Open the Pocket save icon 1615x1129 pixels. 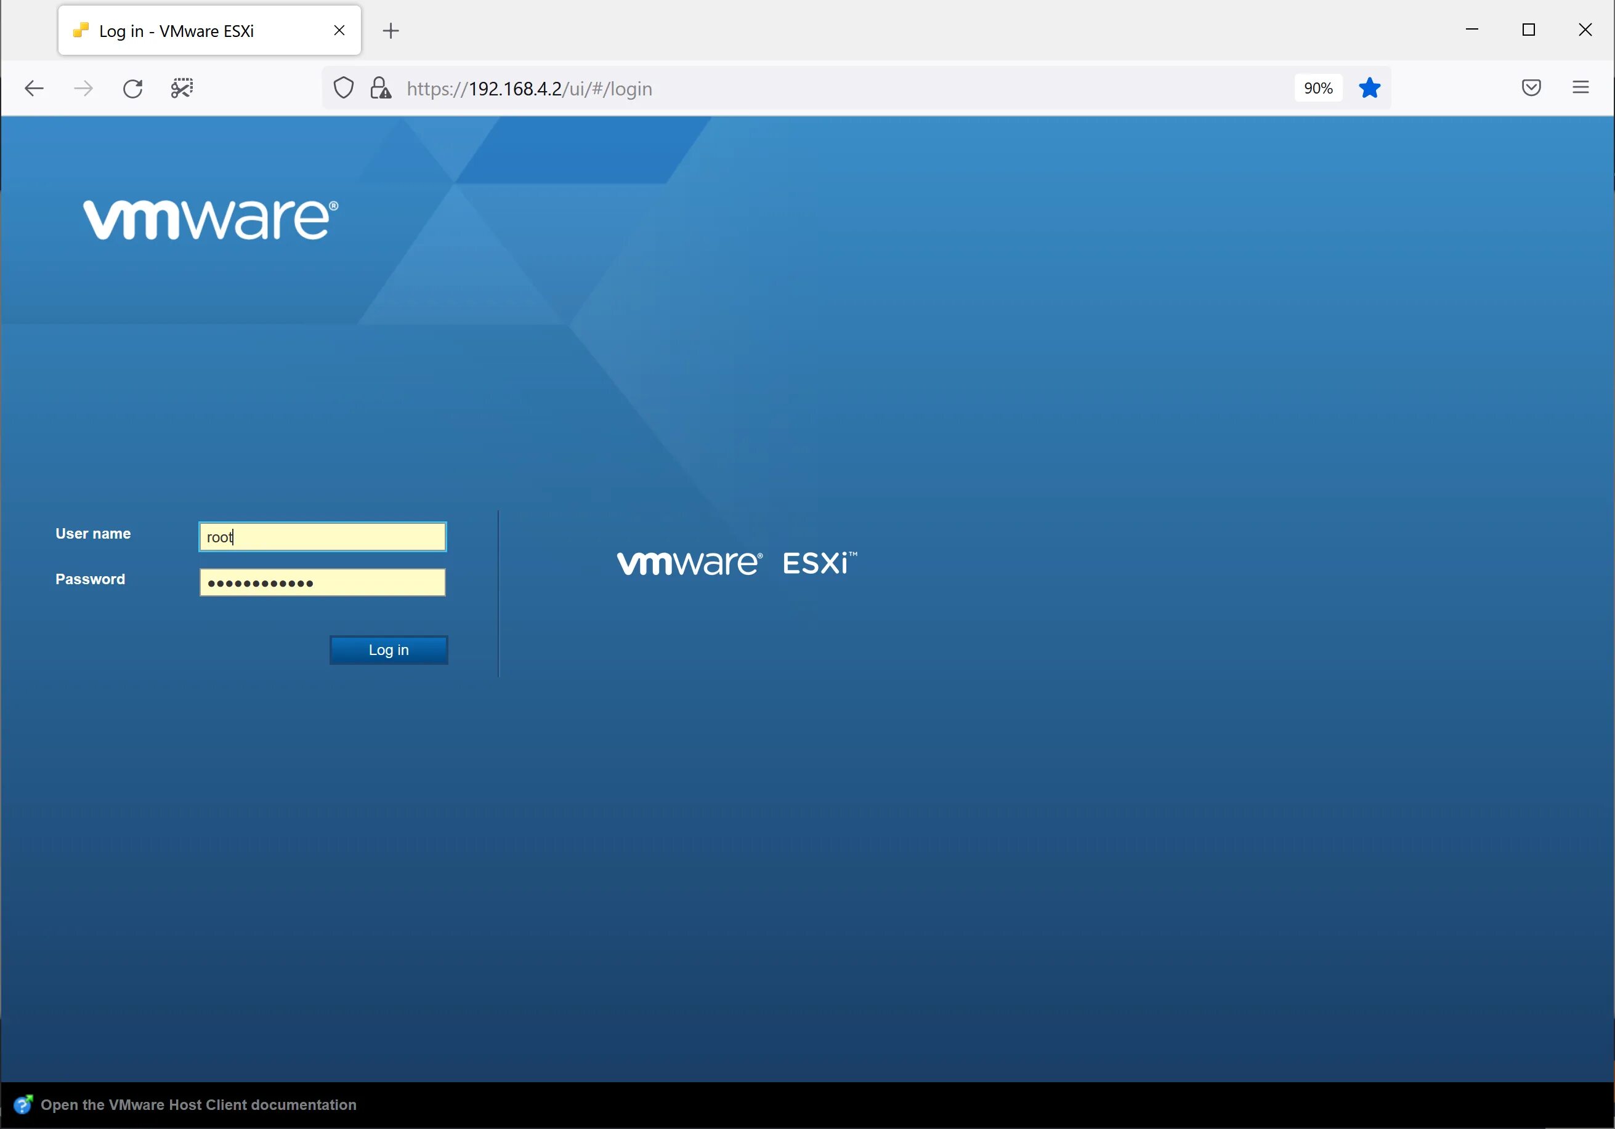(1531, 88)
